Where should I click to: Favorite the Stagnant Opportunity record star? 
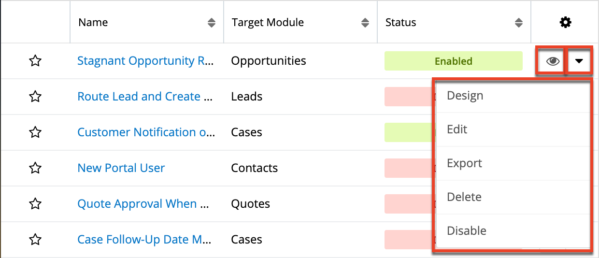coord(35,61)
